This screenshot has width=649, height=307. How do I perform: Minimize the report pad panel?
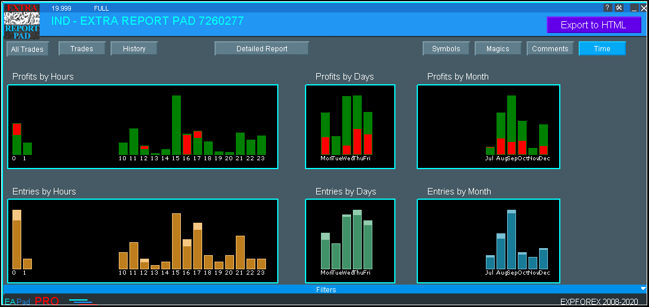634,8
